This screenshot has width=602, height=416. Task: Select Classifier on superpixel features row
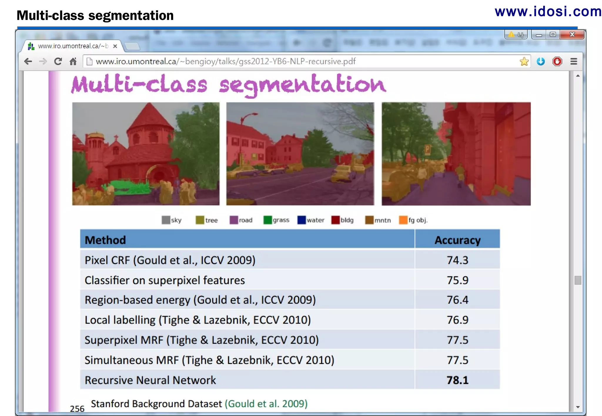290,280
